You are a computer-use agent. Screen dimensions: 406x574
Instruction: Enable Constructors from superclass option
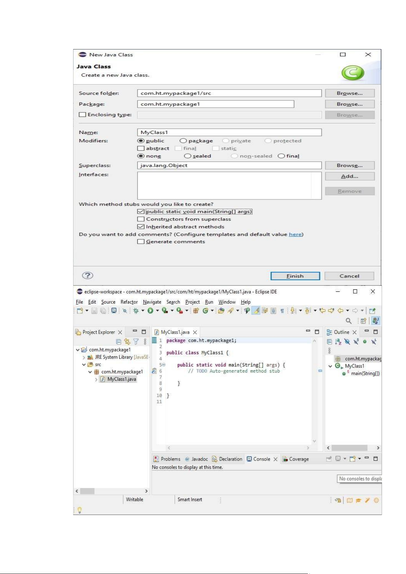point(141,219)
